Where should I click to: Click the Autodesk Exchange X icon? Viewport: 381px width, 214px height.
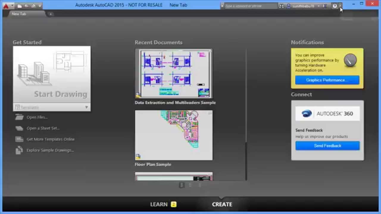(325, 6)
